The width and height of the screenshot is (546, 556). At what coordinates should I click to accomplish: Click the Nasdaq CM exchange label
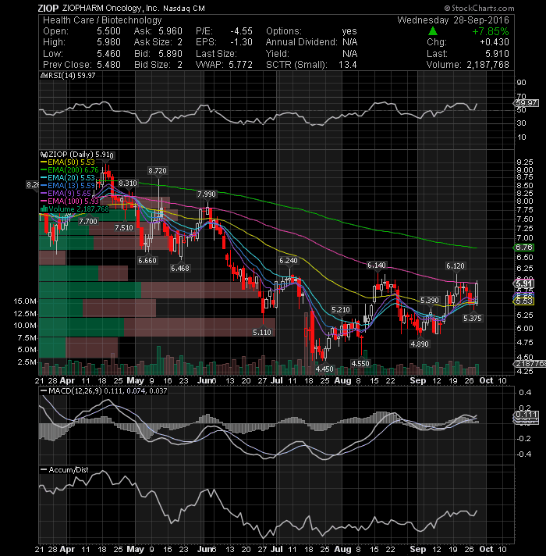click(184, 8)
